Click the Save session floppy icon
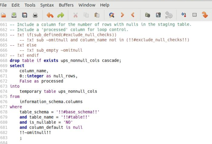 158,15
